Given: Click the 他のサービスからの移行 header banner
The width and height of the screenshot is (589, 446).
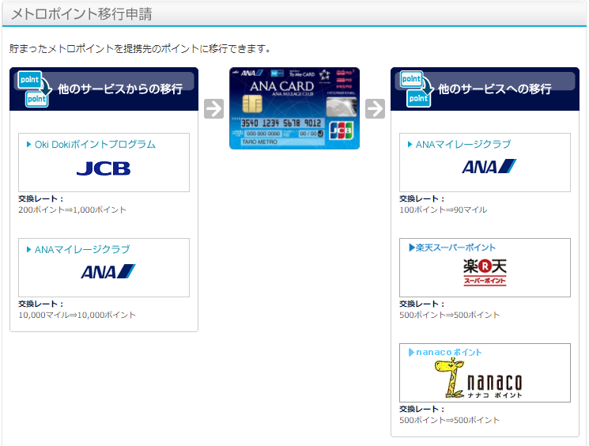Looking at the screenshot, I should (104, 89).
